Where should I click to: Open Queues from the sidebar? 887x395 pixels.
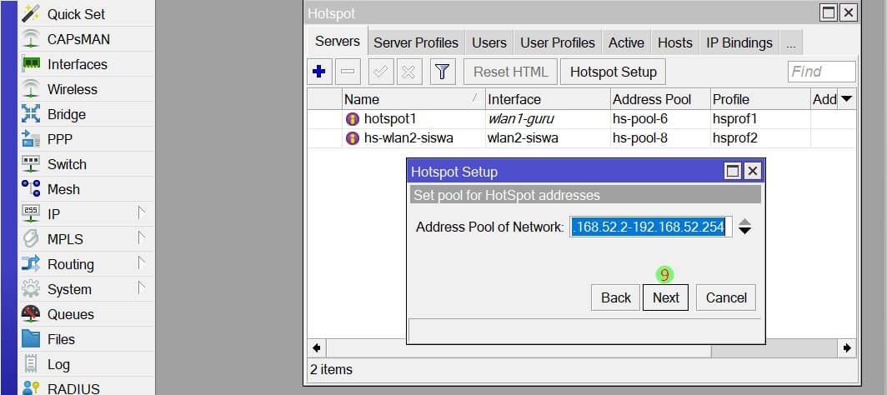pyautogui.click(x=70, y=314)
